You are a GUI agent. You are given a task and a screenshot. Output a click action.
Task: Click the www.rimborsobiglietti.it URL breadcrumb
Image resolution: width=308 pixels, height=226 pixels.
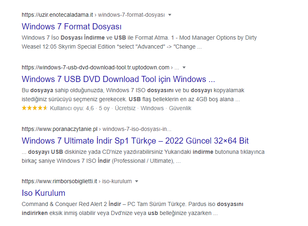(x=76, y=182)
